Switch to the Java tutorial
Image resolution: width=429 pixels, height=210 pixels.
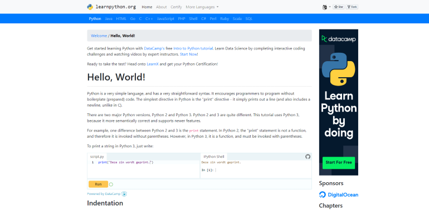109,19
